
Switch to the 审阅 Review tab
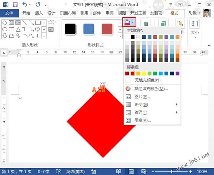(x=109, y=13)
